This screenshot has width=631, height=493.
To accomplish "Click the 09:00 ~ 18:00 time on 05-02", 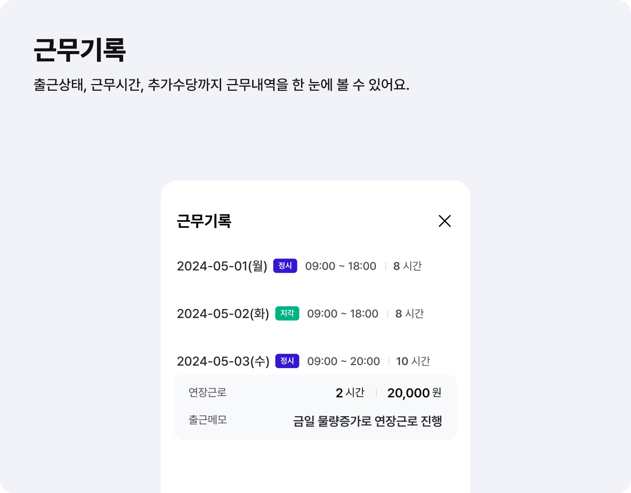I will (x=343, y=314).
